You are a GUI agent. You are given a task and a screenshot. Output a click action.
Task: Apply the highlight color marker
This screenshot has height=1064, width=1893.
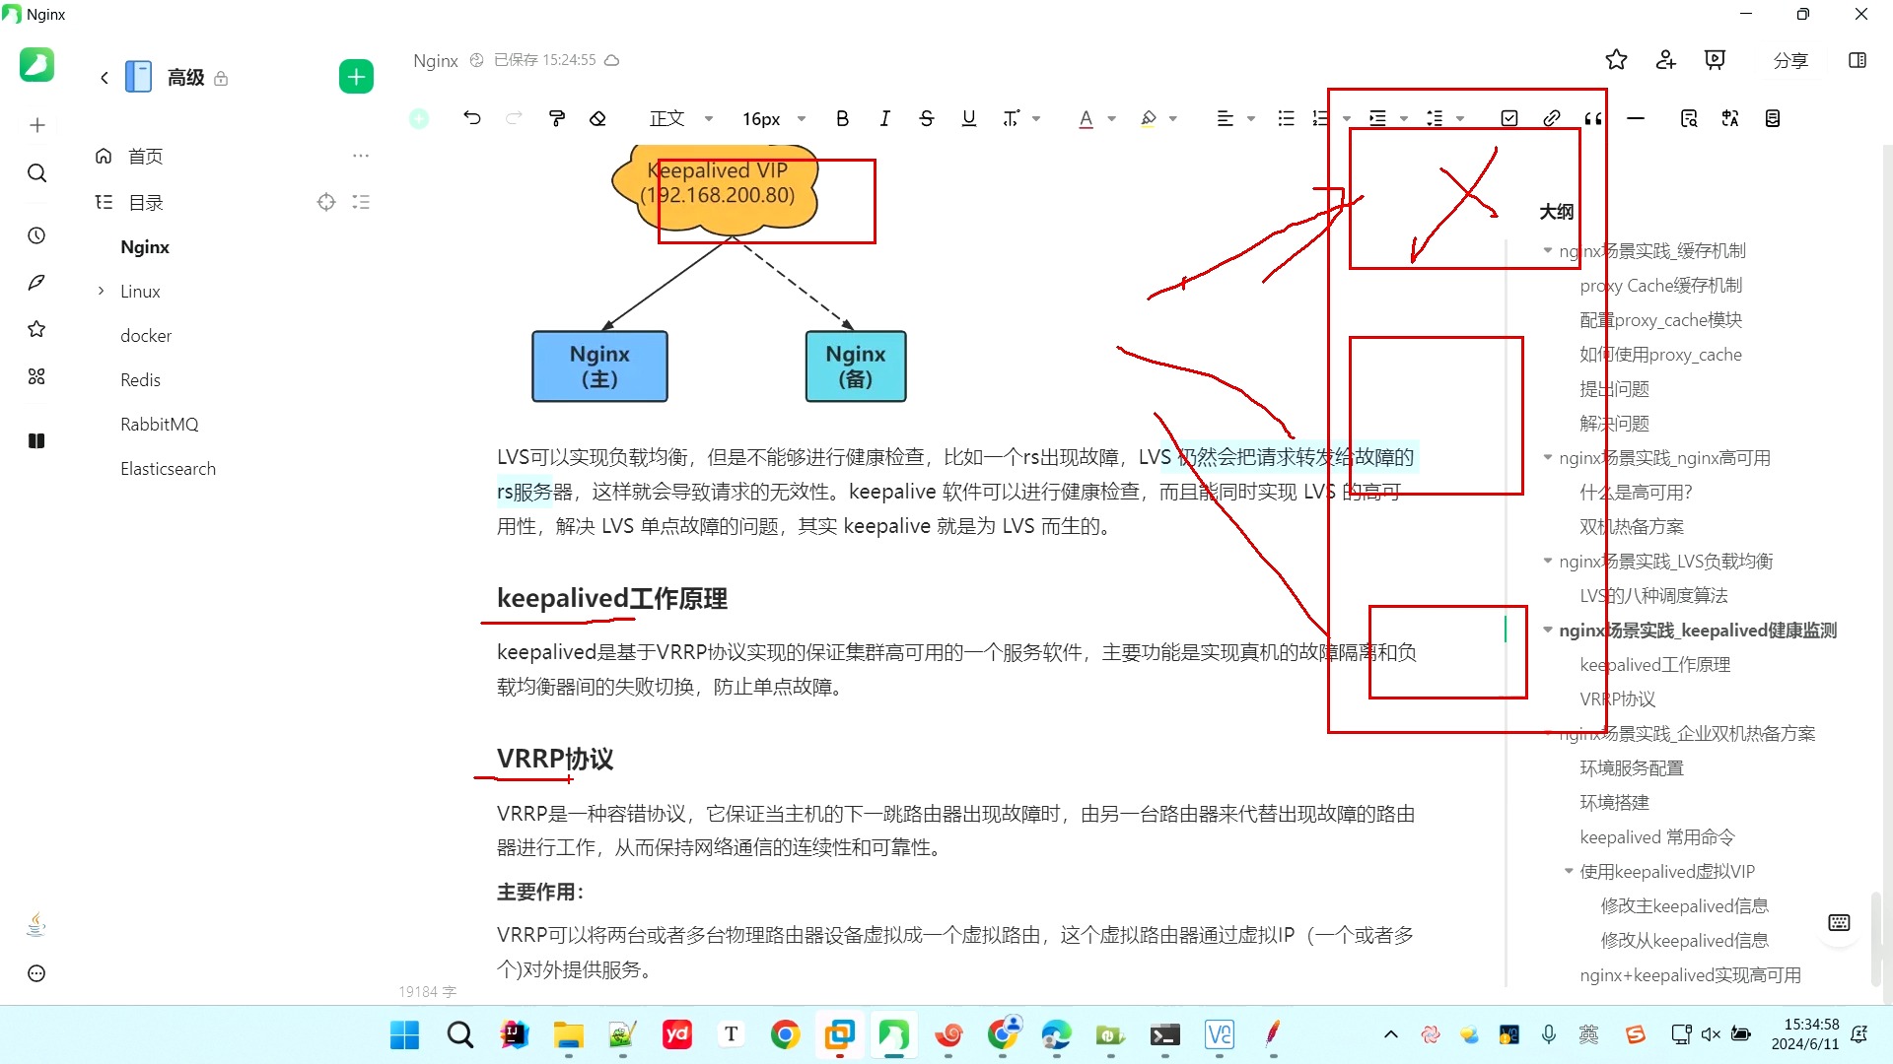pyautogui.click(x=1149, y=118)
